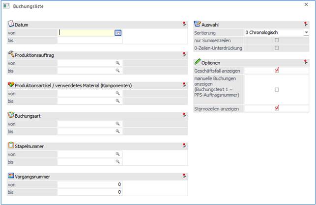Screen dimensions: 316x205
Task: Close the Buchungsliste window
Action: click(306, 4)
